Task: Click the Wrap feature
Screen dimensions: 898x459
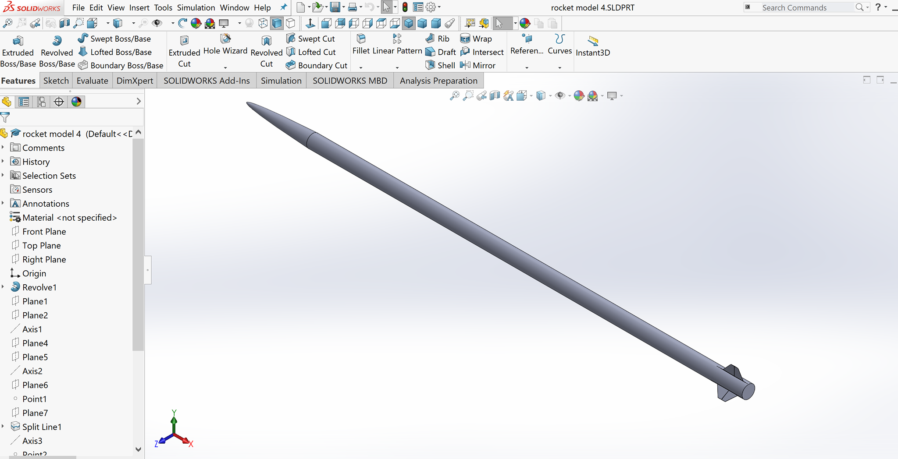Action: pyautogui.click(x=476, y=39)
